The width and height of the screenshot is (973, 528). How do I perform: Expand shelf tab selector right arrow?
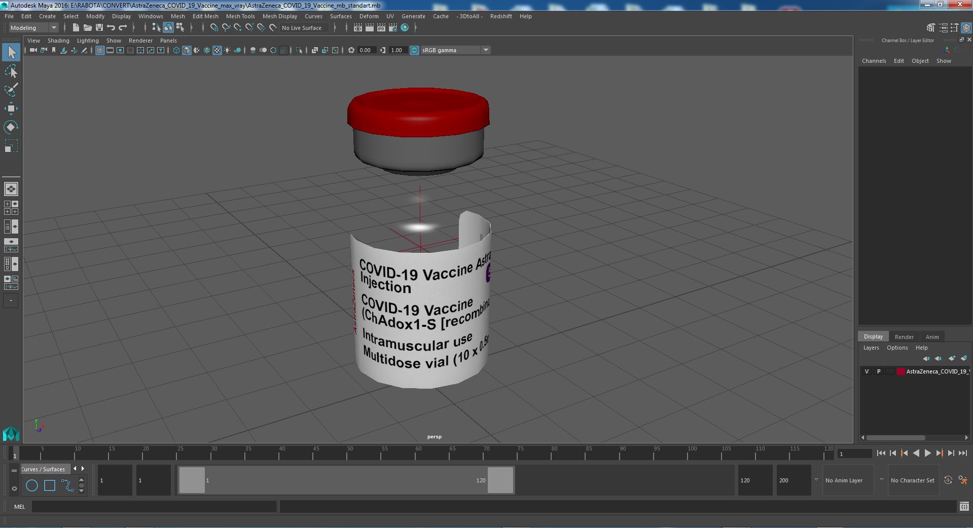[83, 469]
